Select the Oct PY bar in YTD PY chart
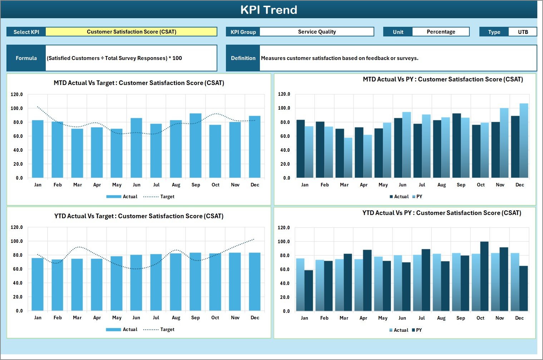 pyautogui.click(x=484, y=276)
